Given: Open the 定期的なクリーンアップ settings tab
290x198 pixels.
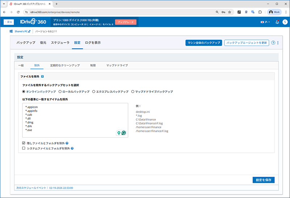Looking at the screenshot, I should click(x=65, y=65).
